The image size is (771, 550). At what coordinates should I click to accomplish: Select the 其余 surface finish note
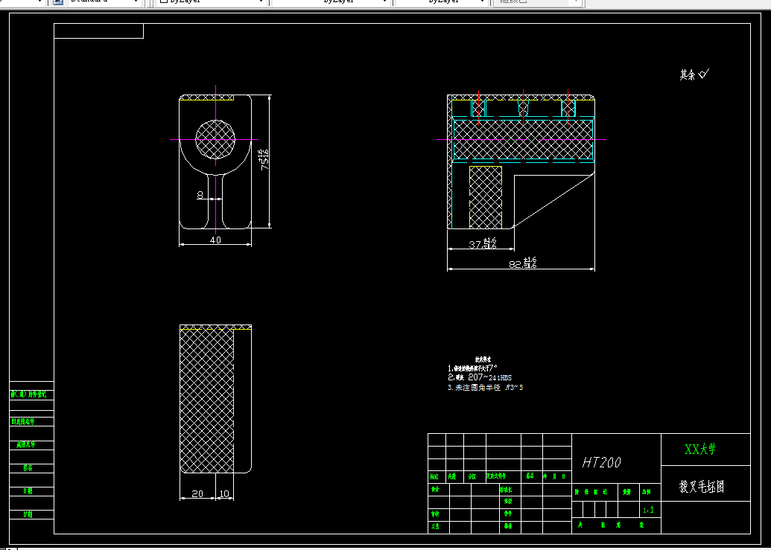click(x=694, y=74)
